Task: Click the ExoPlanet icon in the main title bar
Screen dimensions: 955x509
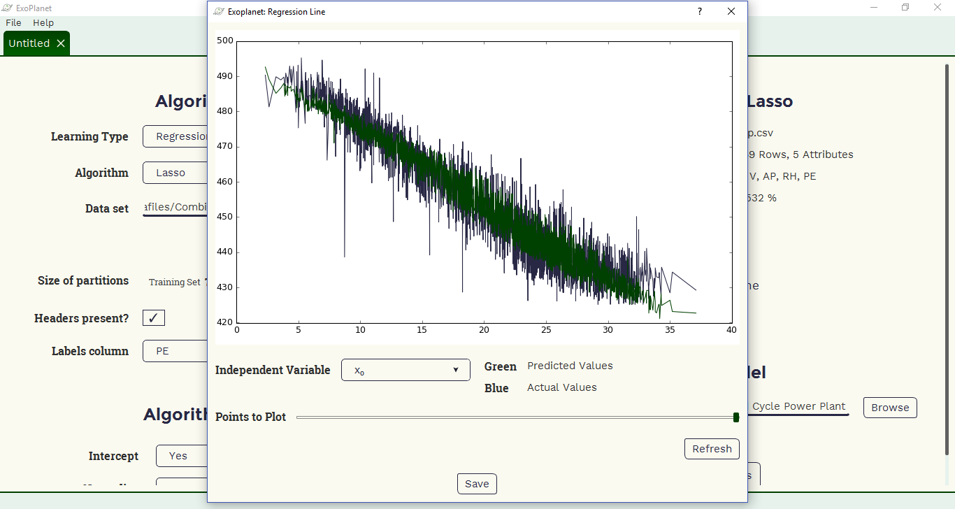Action: pos(8,8)
